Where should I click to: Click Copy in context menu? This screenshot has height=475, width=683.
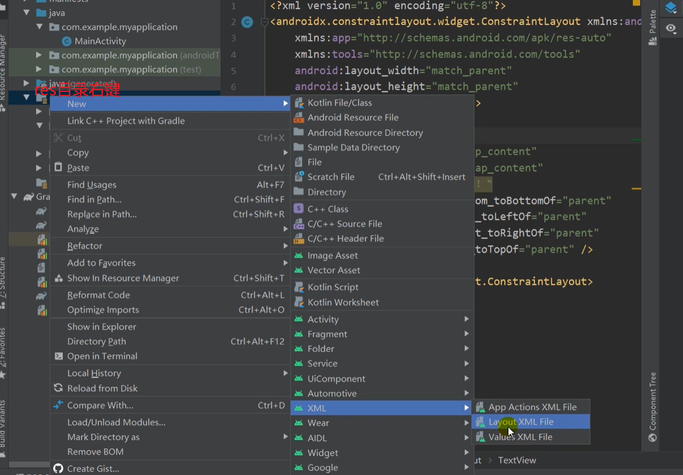[x=170, y=153]
